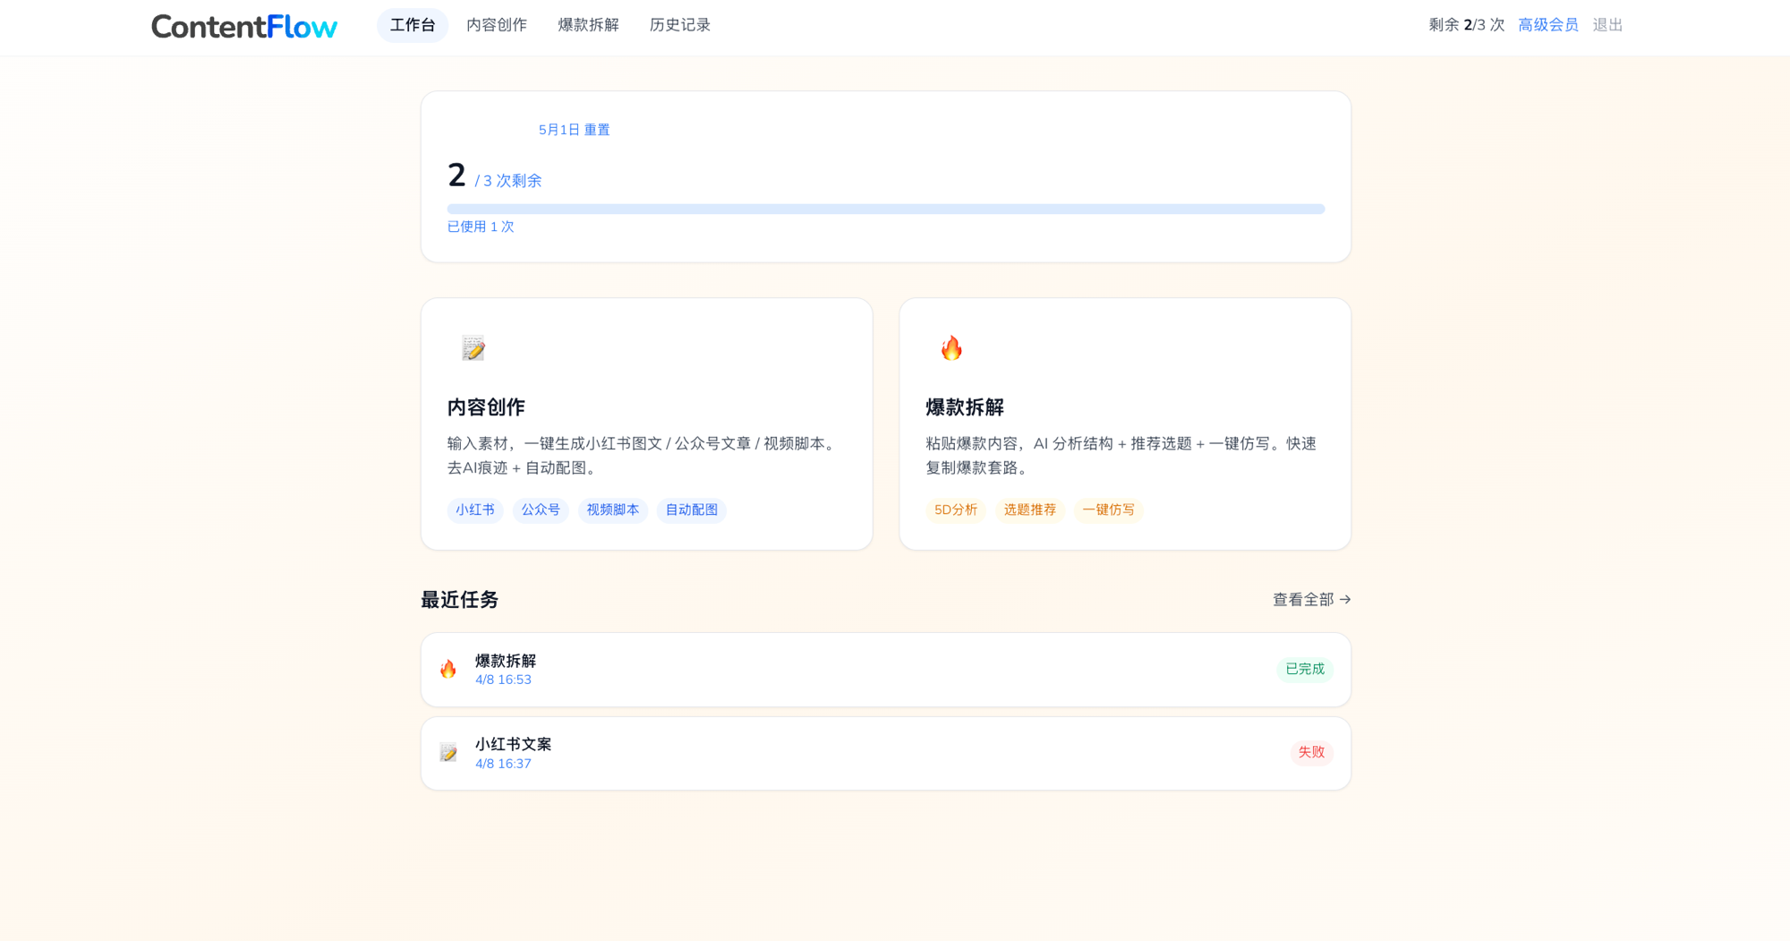
Task: Click the arrow icon next to 查看全部
Action: point(1347,600)
